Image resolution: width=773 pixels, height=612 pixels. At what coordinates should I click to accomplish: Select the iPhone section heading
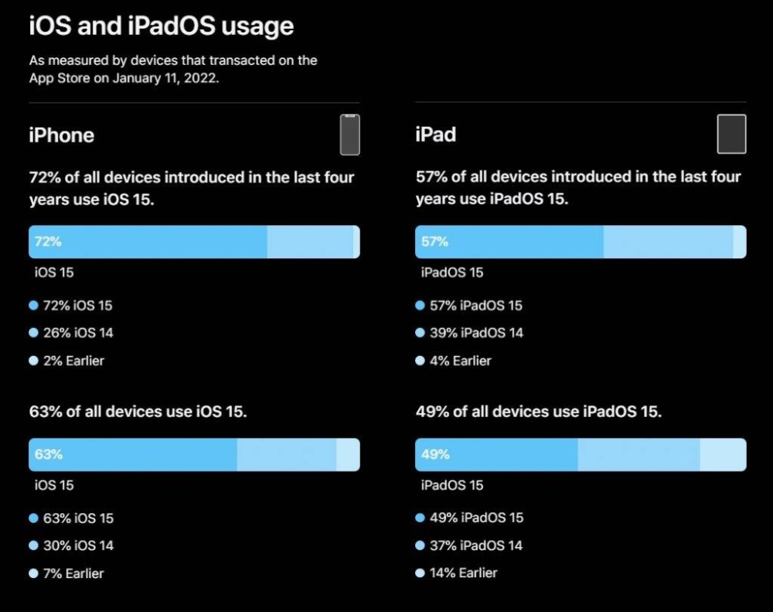[62, 135]
